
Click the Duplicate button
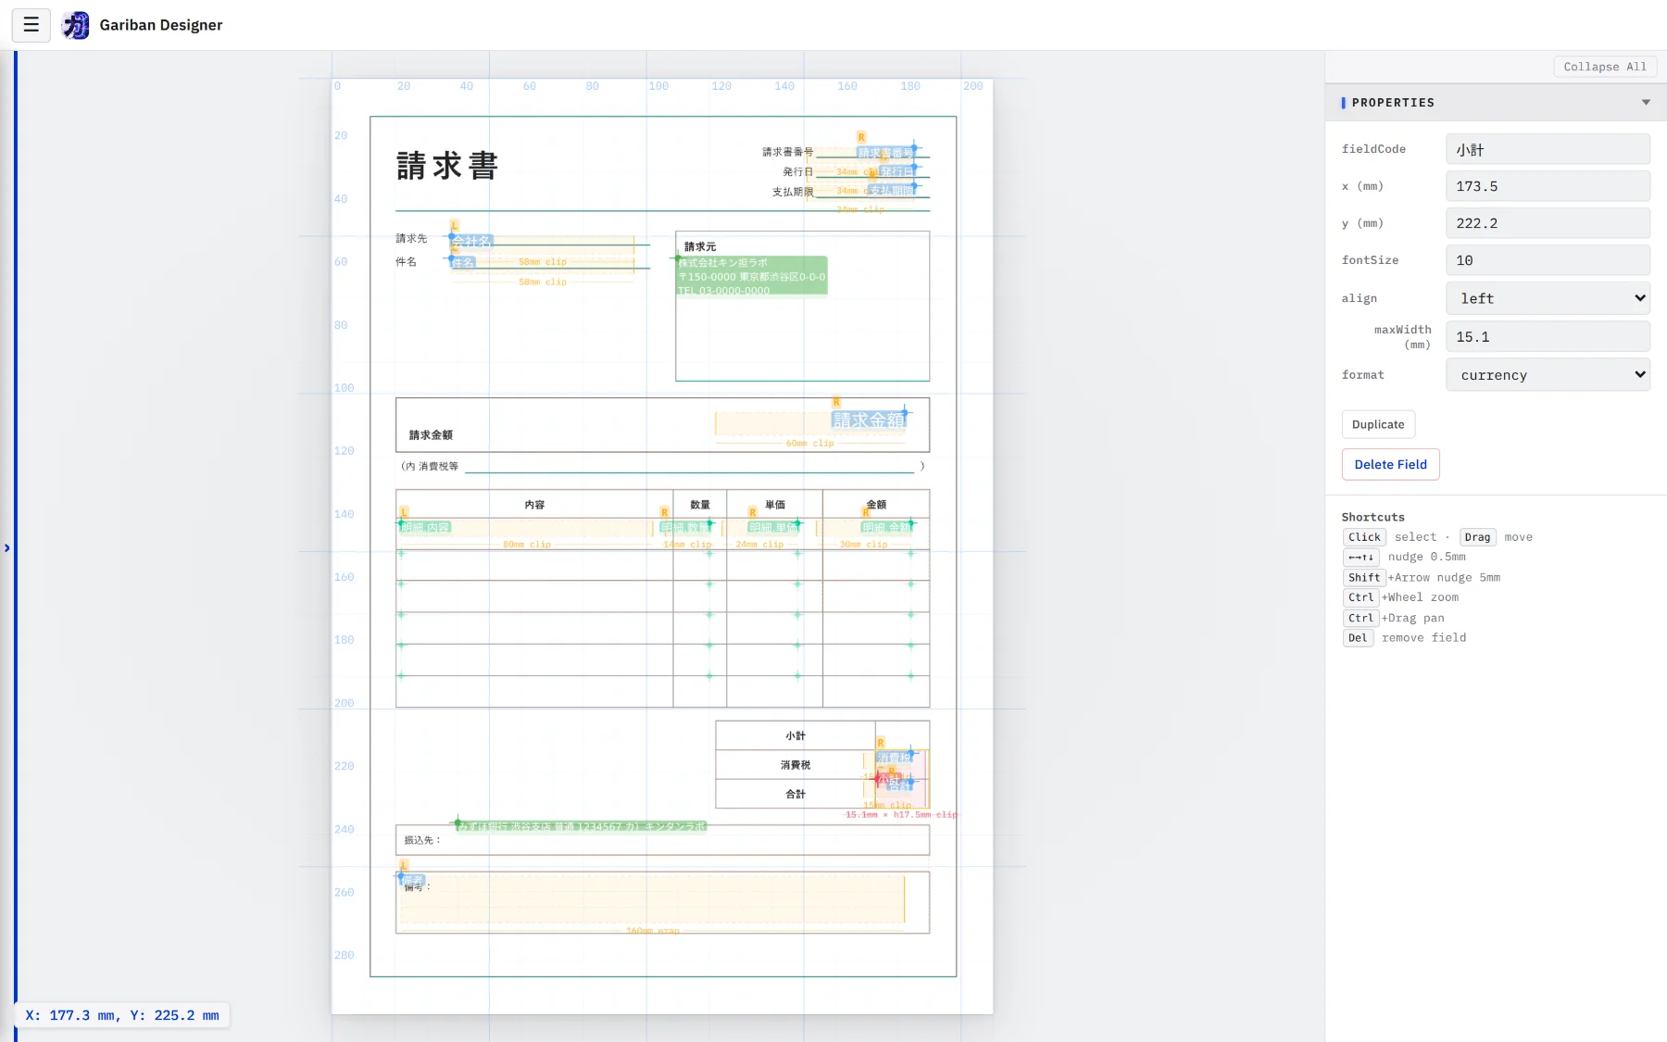coord(1378,424)
